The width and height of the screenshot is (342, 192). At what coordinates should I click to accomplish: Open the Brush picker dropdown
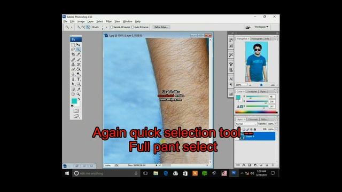coord(107,27)
